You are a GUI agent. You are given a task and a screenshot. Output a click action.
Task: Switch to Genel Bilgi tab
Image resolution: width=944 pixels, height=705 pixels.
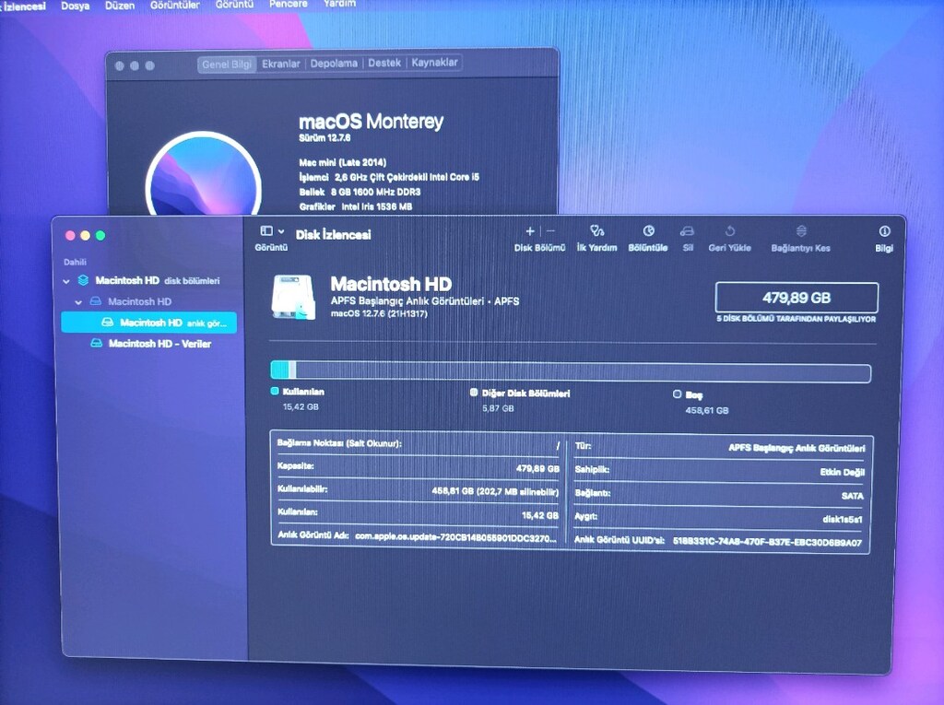click(227, 65)
